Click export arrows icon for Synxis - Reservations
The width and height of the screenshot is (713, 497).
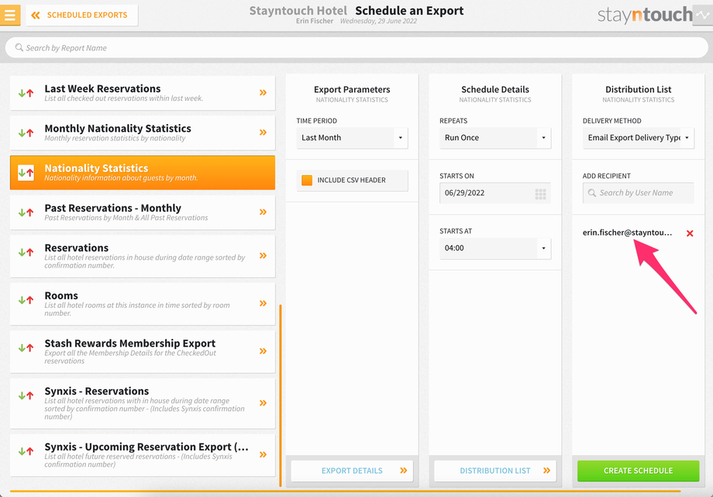pyautogui.click(x=26, y=395)
